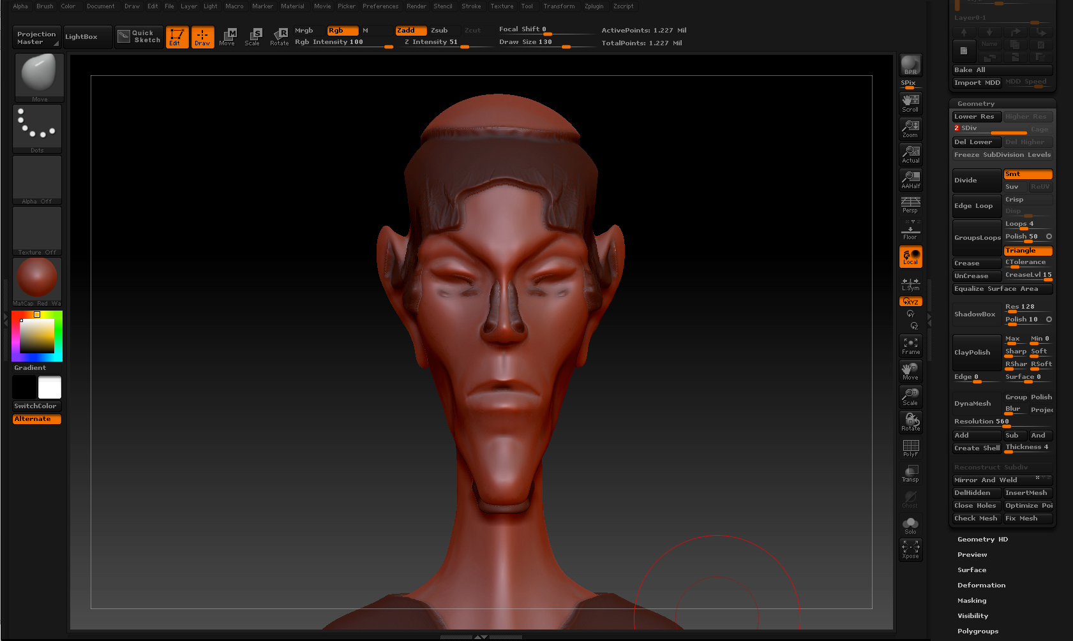The width and height of the screenshot is (1073, 641).
Task: Select the Scroll canvas icon
Action: [x=910, y=103]
